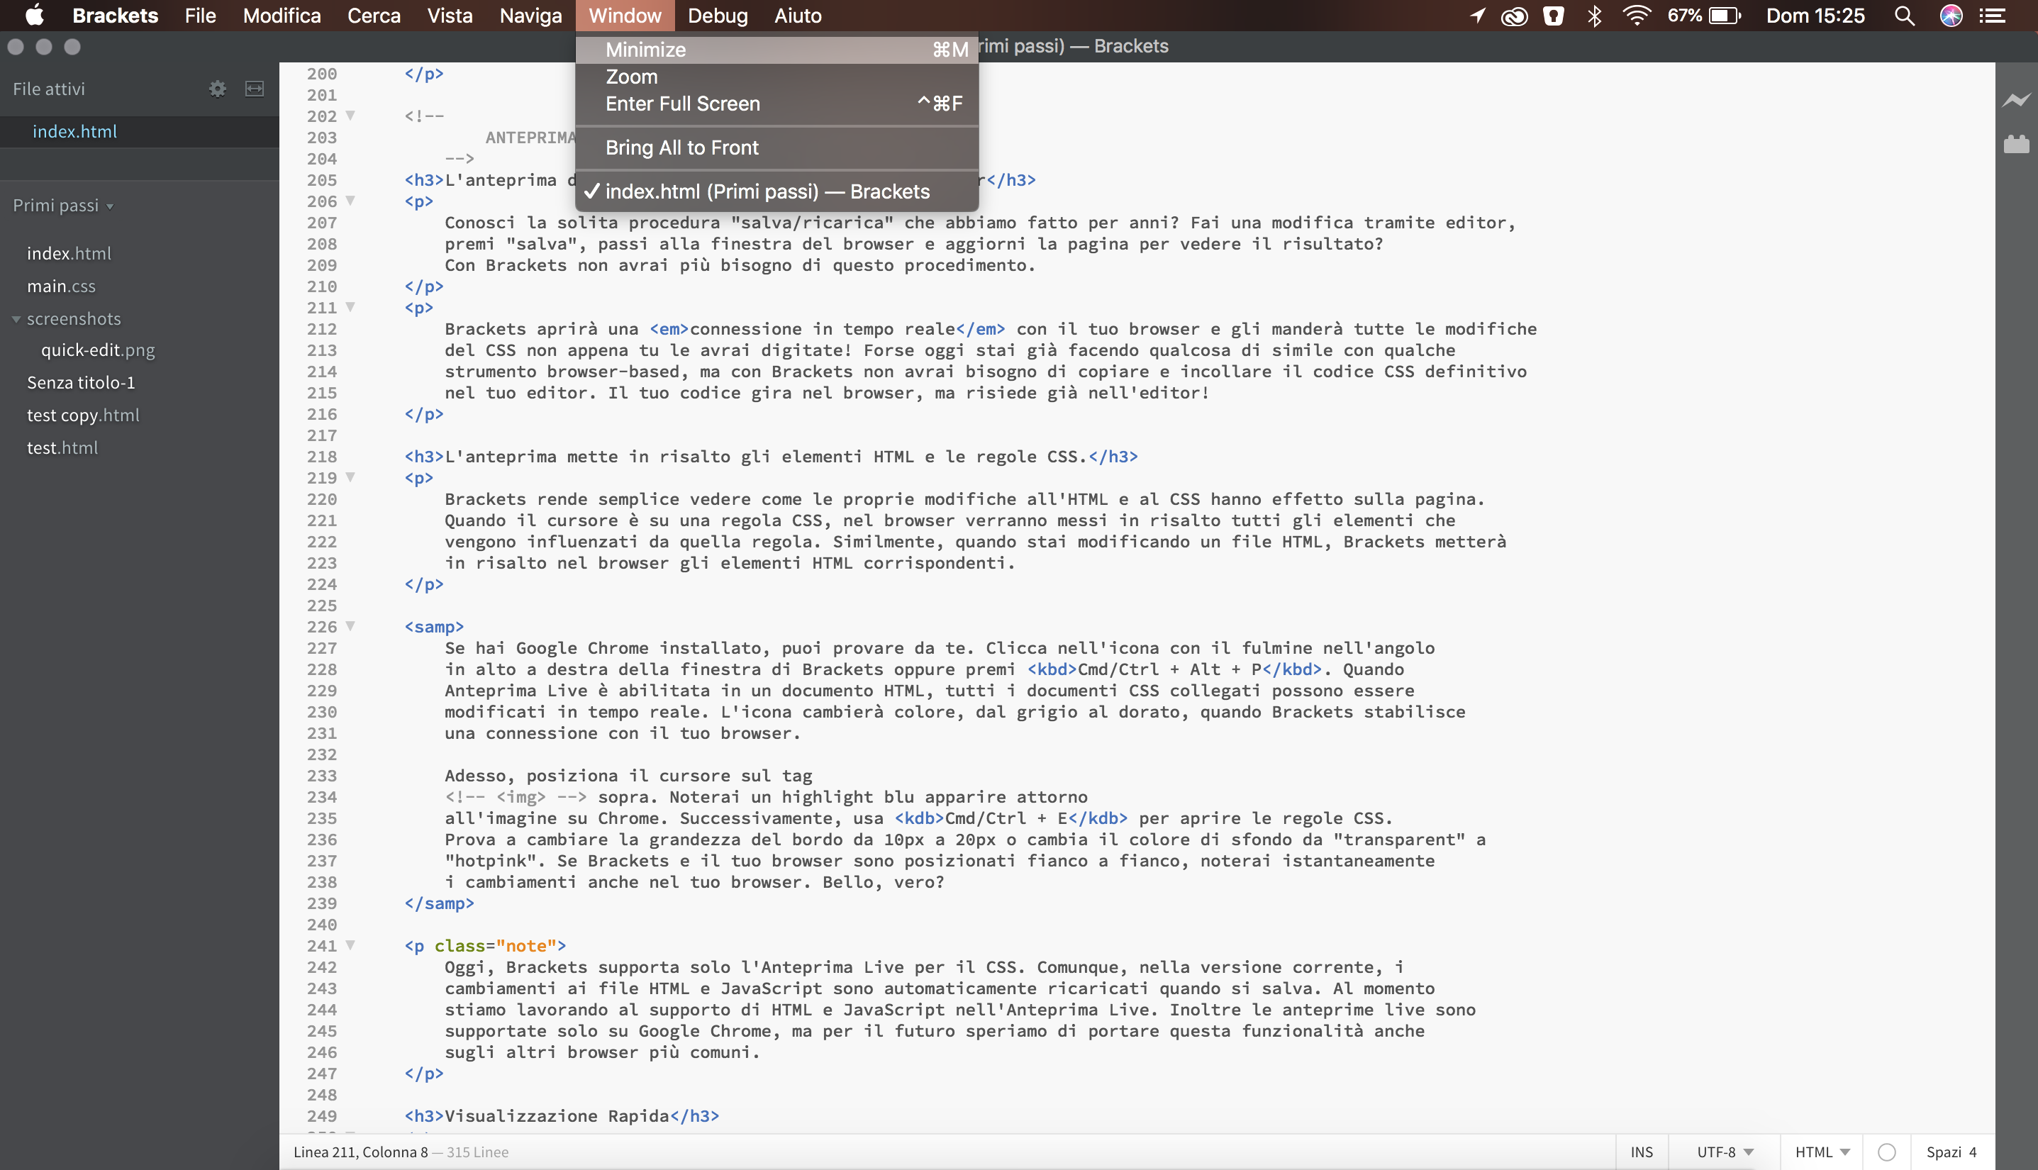This screenshot has width=2038, height=1170.
Task: Open the Siri icon in menu bar
Action: (x=1950, y=16)
